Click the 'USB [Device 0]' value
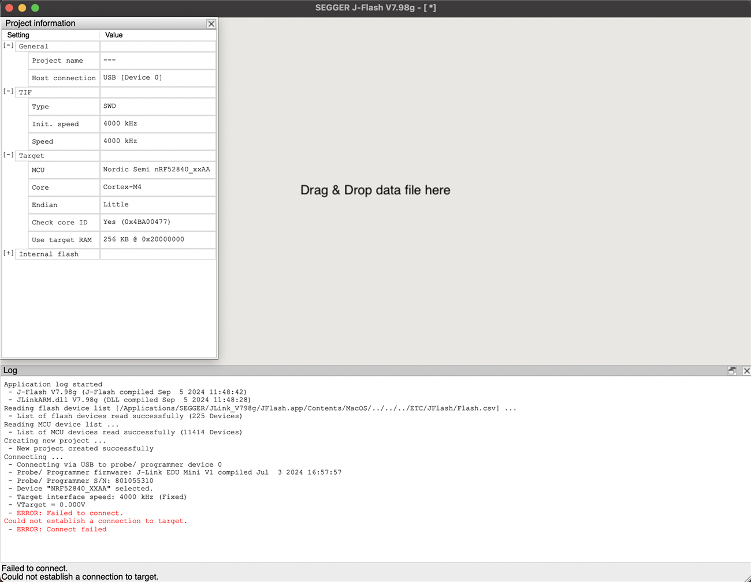Screen dimensions: 751x582 coord(158,78)
